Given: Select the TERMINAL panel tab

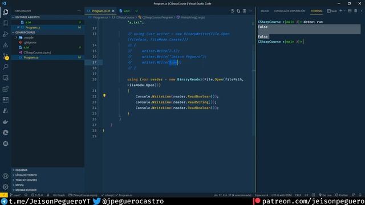Looking at the screenshot, I should (317, 11).
